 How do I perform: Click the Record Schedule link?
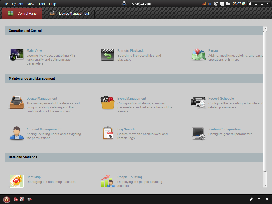(x=221, y=98)
